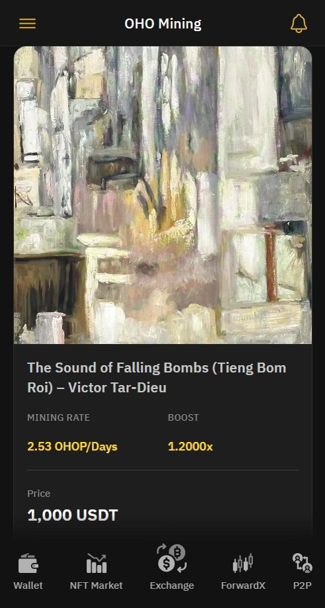Open the hamburger menu
This screenshot has width=325, height=608.
point(28,24)
